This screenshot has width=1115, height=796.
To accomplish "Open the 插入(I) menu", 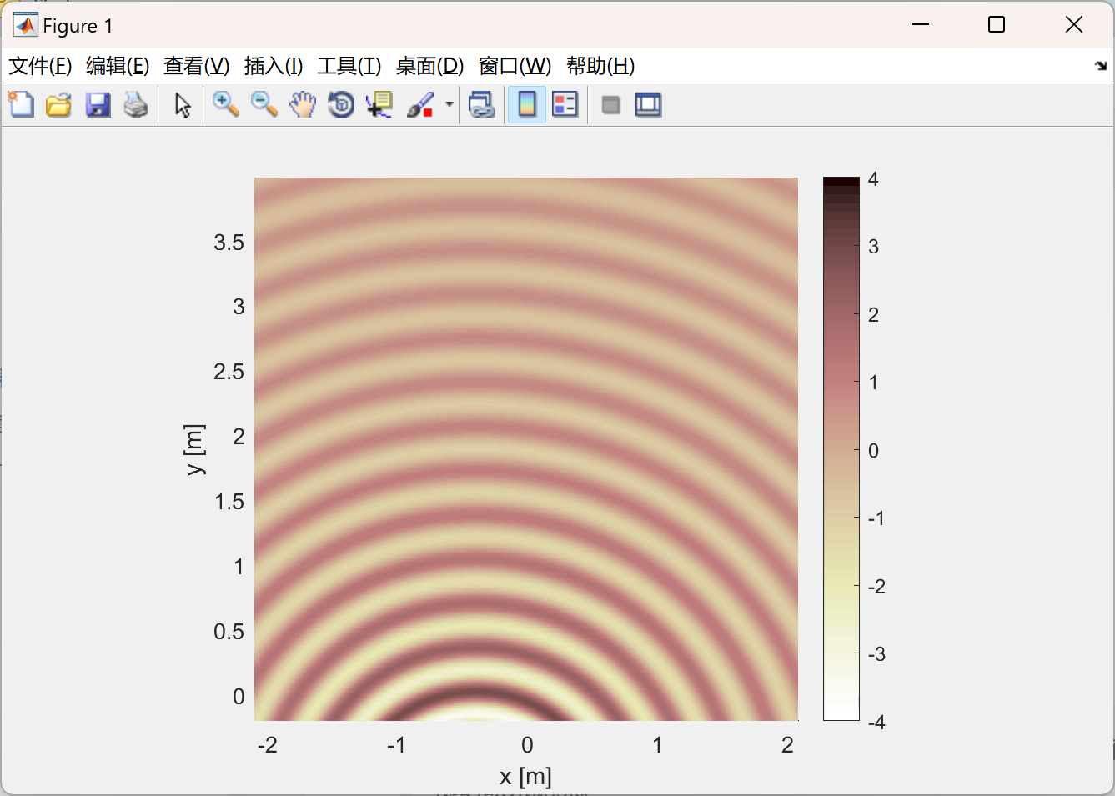I will pyautogui.click(x=274, y=66).
